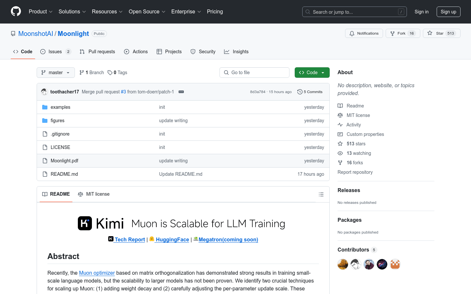
Task: Click the Notifications bell button
Action: pos(364,33)
